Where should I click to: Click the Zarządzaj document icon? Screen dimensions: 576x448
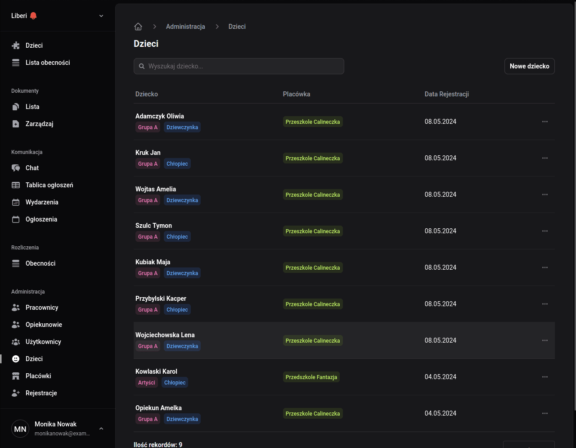[16, 124]
